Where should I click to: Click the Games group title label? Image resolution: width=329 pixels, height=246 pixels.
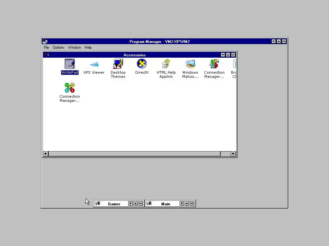114,204
